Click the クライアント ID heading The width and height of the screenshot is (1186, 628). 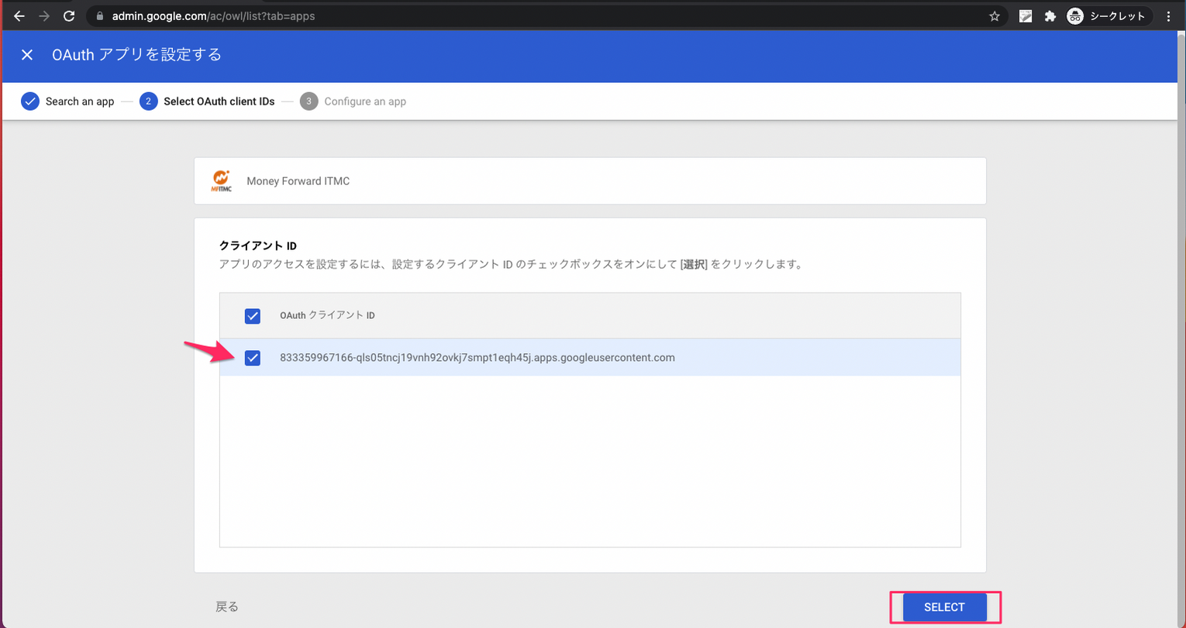[x=258, y=245]
